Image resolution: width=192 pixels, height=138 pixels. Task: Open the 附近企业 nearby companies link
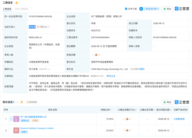[111, 76]
